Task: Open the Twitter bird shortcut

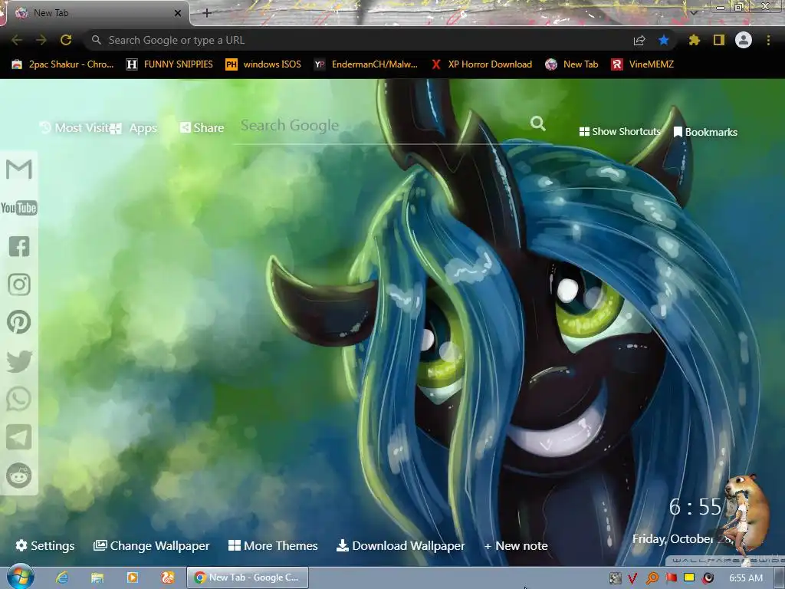Action: point(19,361)
